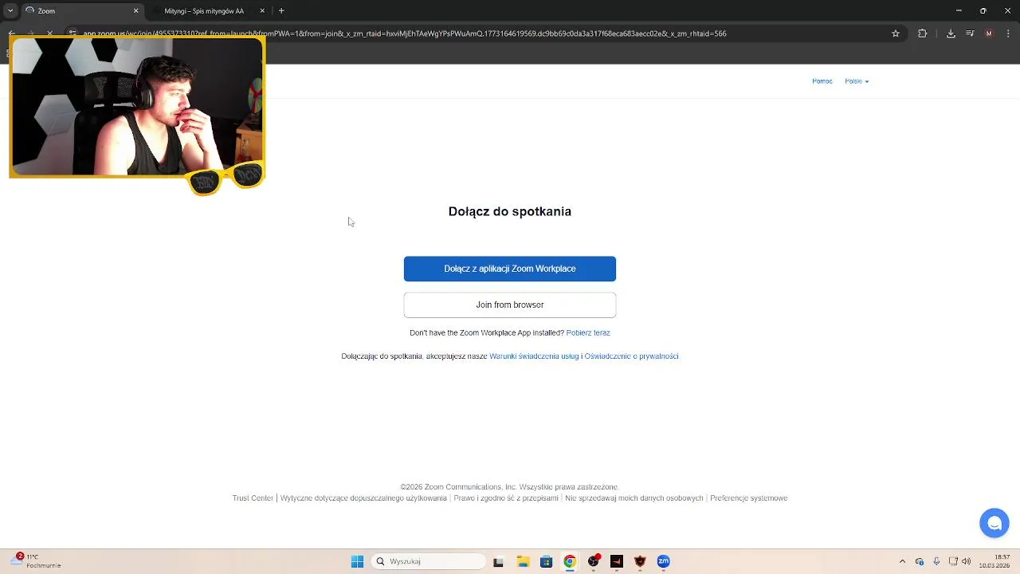Open the network icon in system tray
Image resolution: width=1020 pixels, height=574 pixels.
coord(952,561)
